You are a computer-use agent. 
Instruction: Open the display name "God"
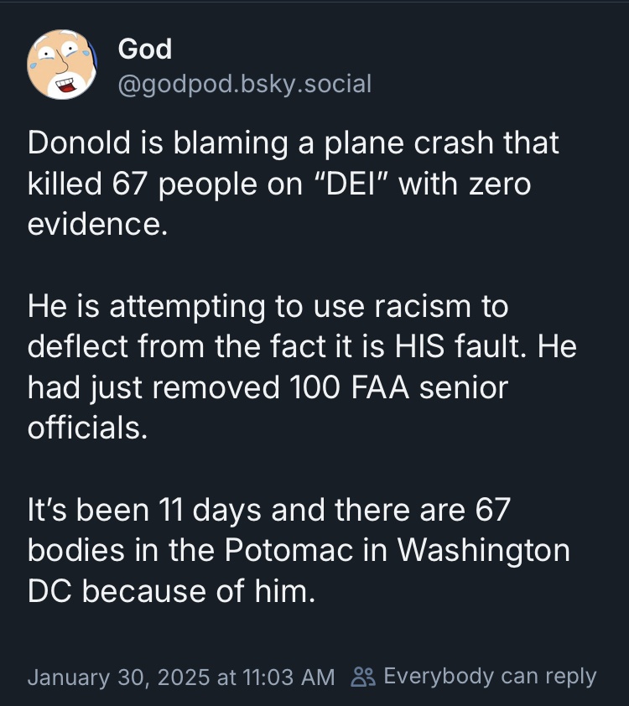145,49
